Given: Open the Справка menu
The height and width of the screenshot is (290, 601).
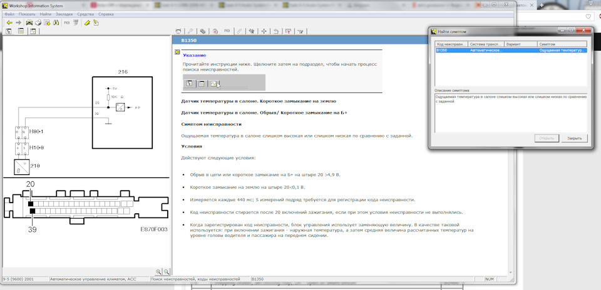Looking at the screenshot, I should (x=106, y=14).
